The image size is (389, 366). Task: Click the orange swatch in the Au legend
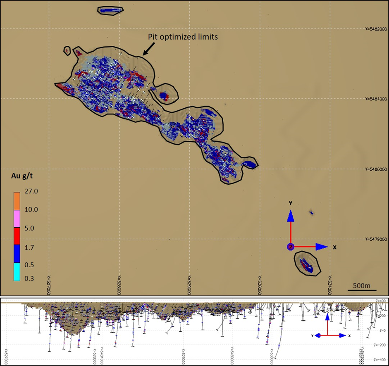[x=17, y=201]
